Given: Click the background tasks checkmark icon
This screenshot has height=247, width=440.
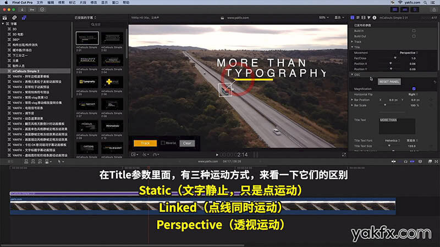Looking at the screenshot, I should [42, 9].
